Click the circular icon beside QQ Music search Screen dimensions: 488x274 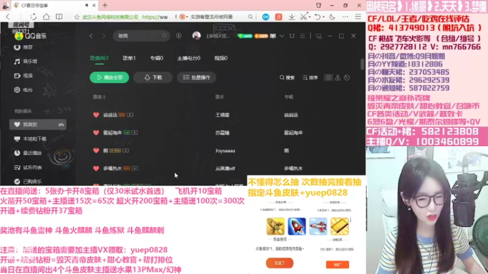tap(179, 36)
